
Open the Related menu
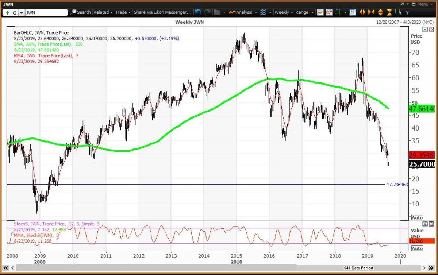(103, 12)
